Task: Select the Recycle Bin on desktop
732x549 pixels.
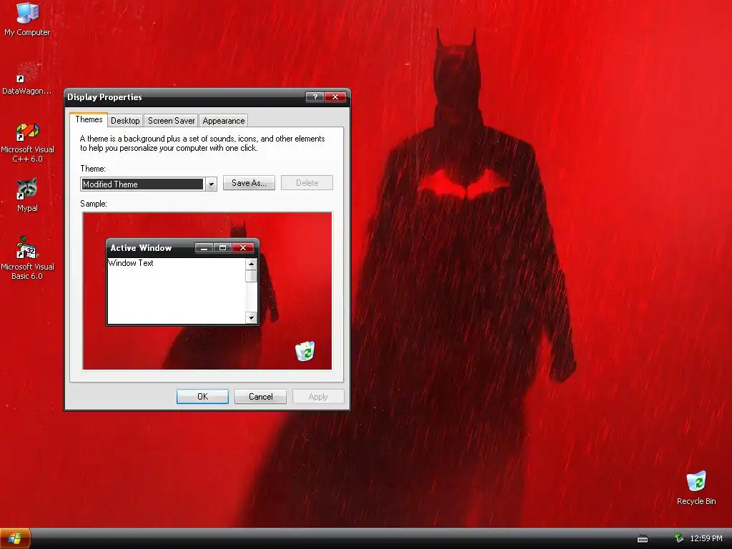Action: [696, 488]
